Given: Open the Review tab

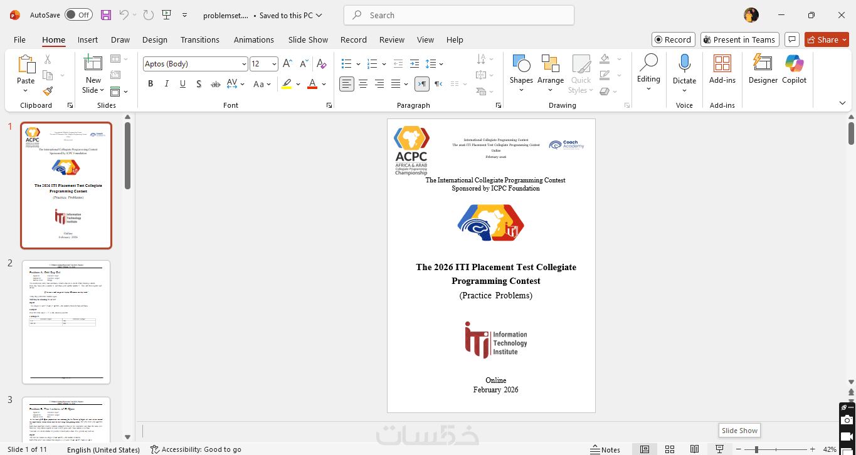Looking at the screenshot, I should point(392,39).
